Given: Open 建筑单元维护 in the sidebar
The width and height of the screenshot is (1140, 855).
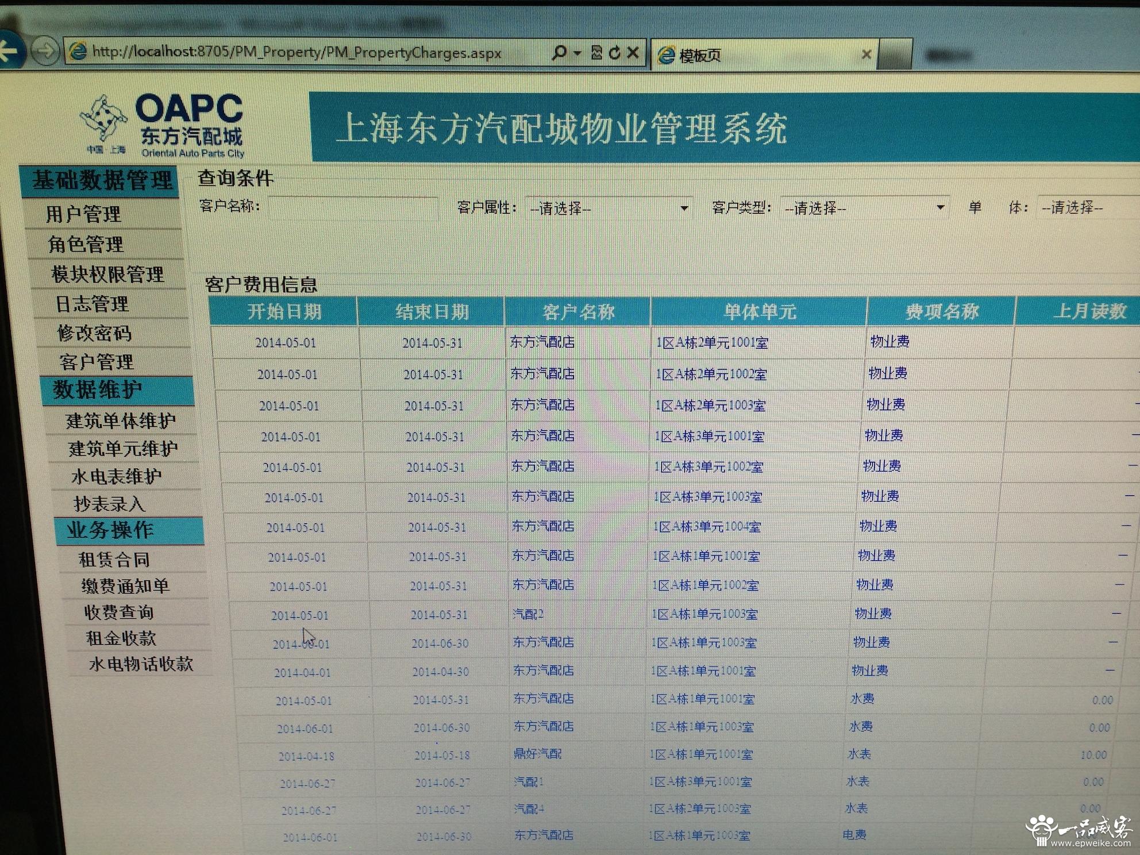Looking at the screenshot, I should pyautogui.click(x=124, y=449).
